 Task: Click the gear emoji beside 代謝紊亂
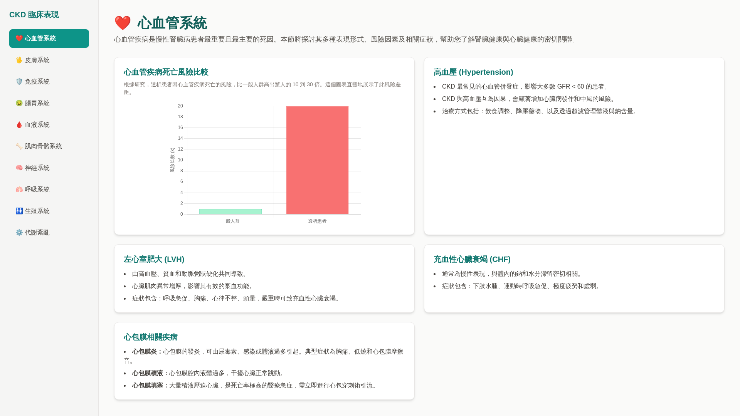point(19,233)
